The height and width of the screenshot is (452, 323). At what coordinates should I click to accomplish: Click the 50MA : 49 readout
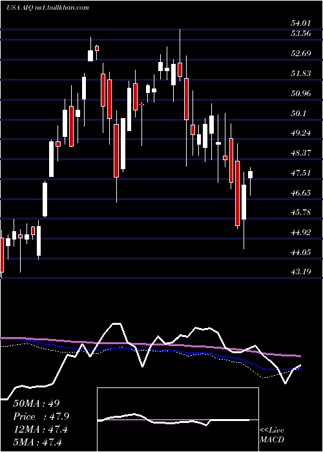pyautogui.click(x=36, y=404)
